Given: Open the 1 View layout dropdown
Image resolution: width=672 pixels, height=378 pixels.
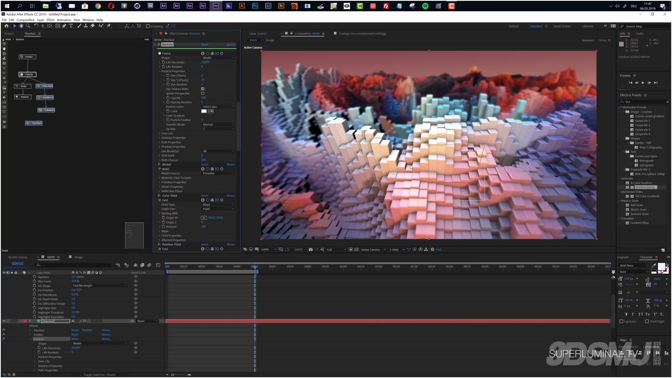Looking at the screenshot, I should (397, 249).
